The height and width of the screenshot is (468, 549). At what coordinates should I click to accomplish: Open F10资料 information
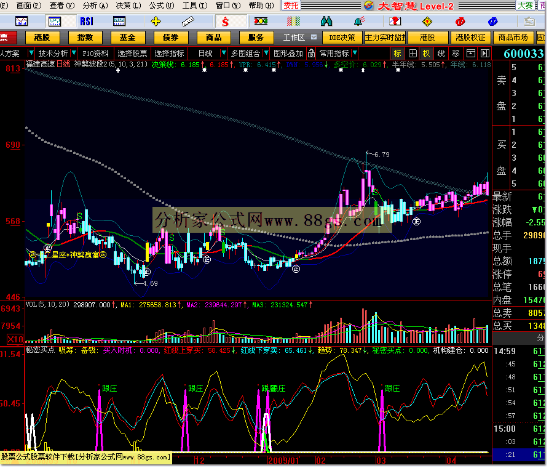tap(95, 54)
